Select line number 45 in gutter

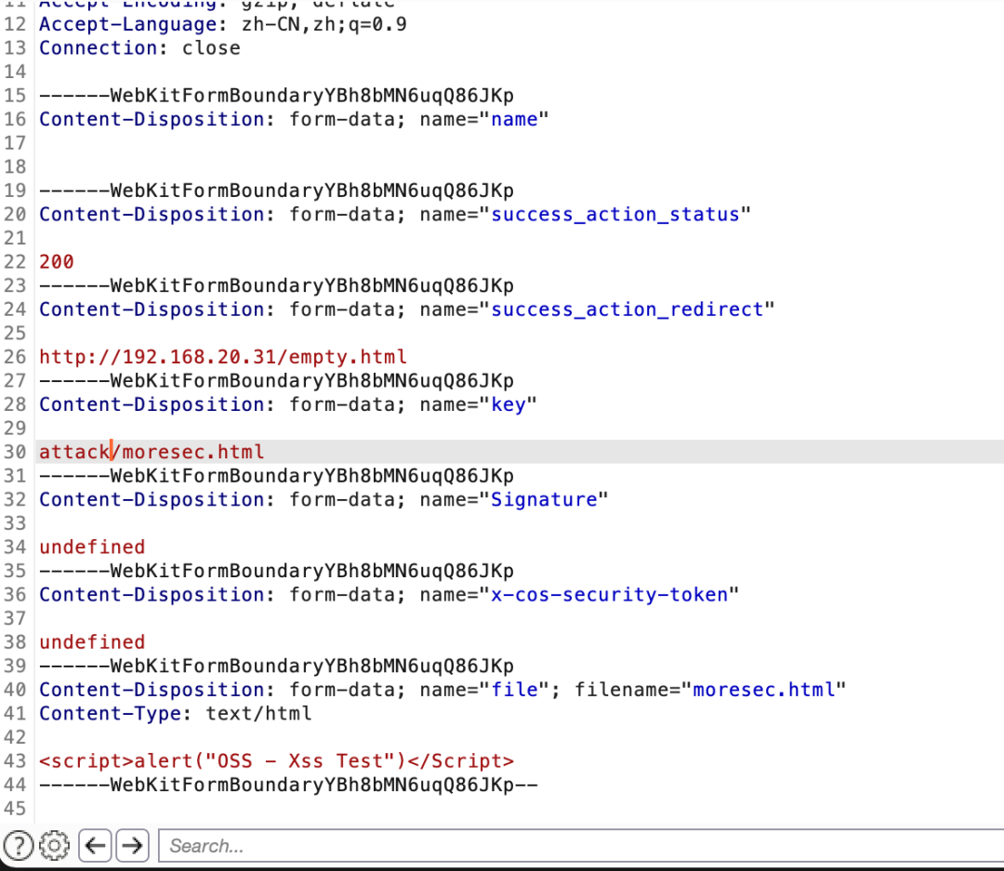tap(15, 808)
